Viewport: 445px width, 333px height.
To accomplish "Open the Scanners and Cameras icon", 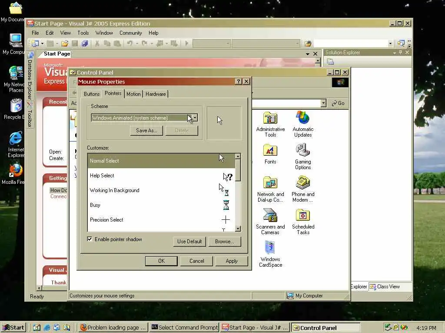I will (270, 222).
